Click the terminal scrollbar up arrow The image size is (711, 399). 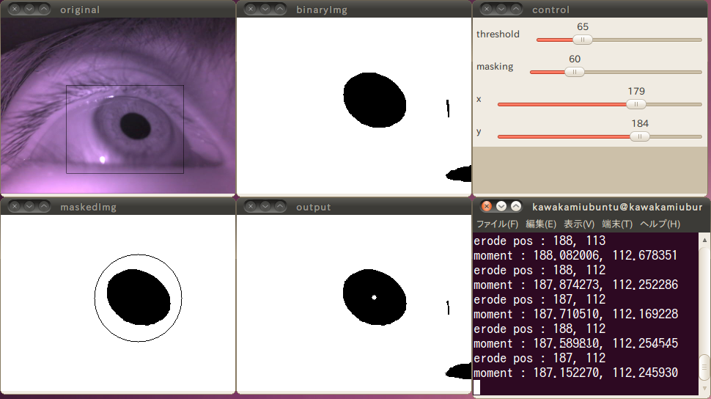[x=704, y=239]
